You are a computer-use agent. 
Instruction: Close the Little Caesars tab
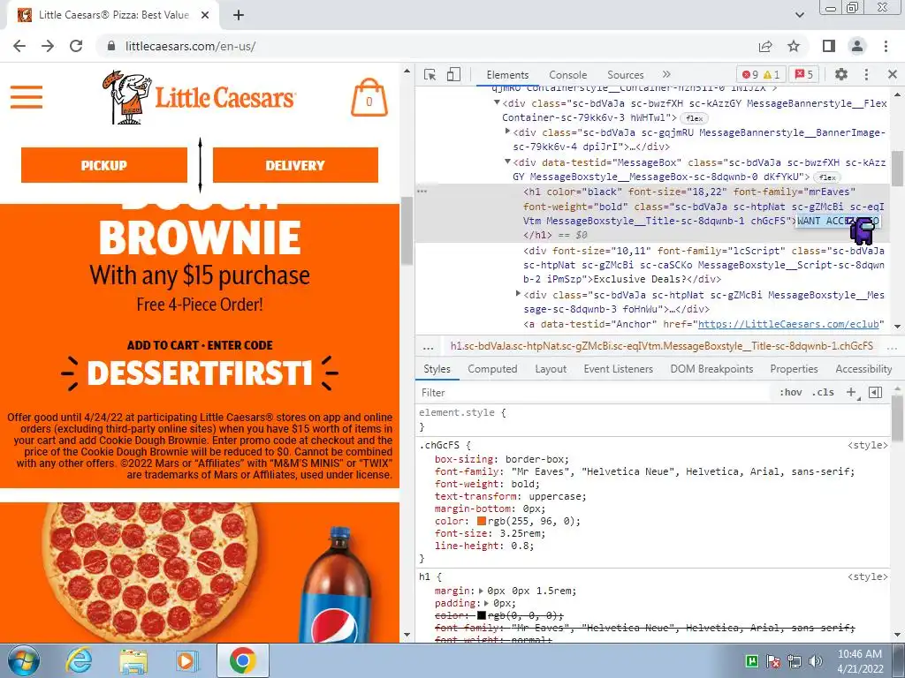click(205, 15)
